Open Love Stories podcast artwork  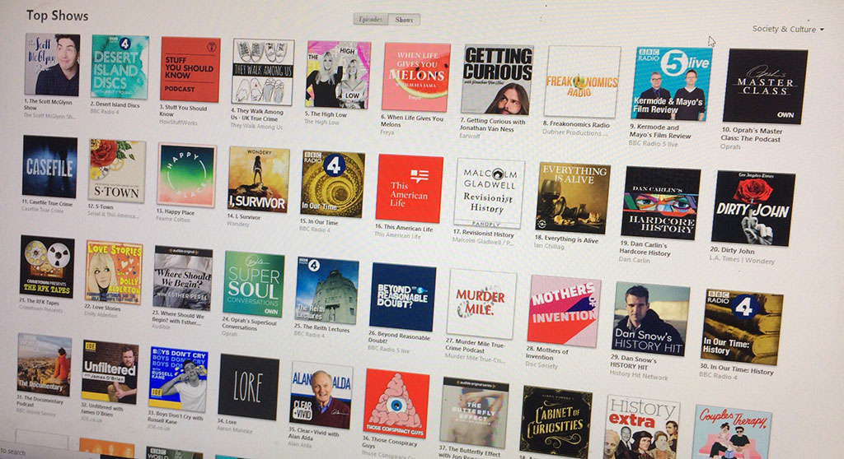click(114, 272)
